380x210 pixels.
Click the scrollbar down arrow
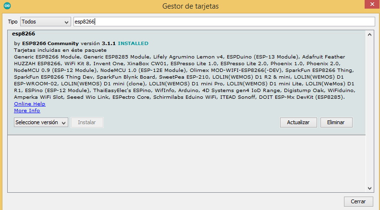point(369,188)
